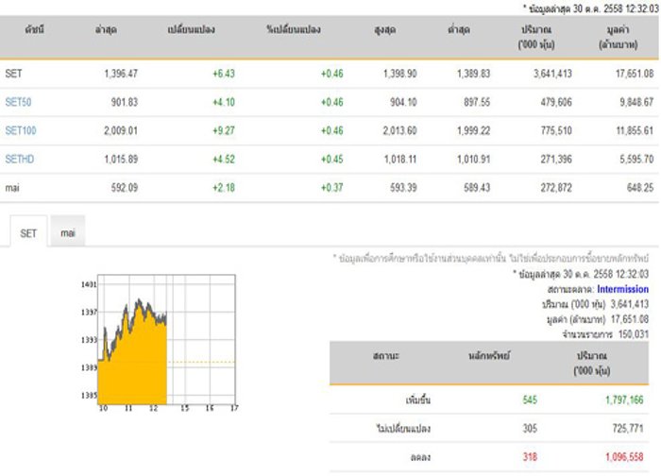The width and height of the screenshot is (661, 476).
Task: Select mai percent change +0.37
Action: click(x=331, y=188)
